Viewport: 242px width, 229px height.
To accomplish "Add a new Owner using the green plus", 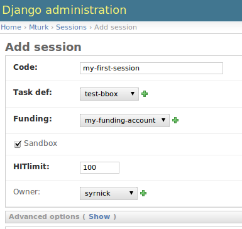I will coord(143,193).
